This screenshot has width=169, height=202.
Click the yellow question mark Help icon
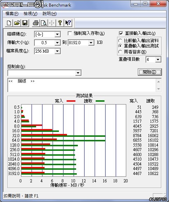tap(60, 23)
